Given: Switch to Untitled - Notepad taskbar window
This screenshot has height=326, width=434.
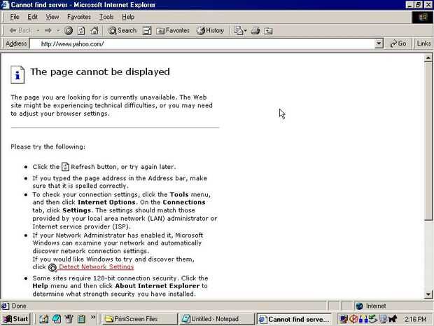Looking at the screenshot, I should (x=216, y=320).
